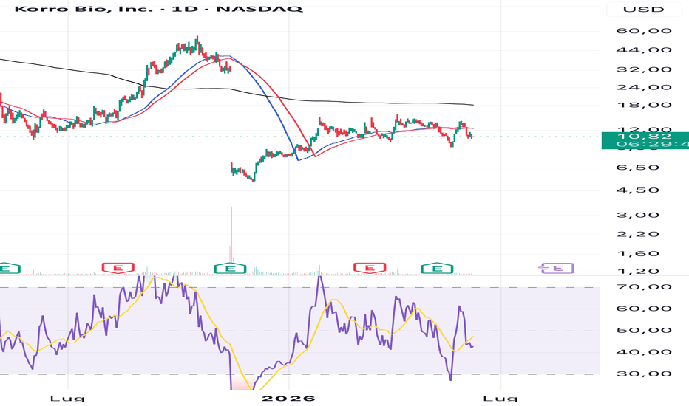Open the USD currency selector

pos(643,9)
